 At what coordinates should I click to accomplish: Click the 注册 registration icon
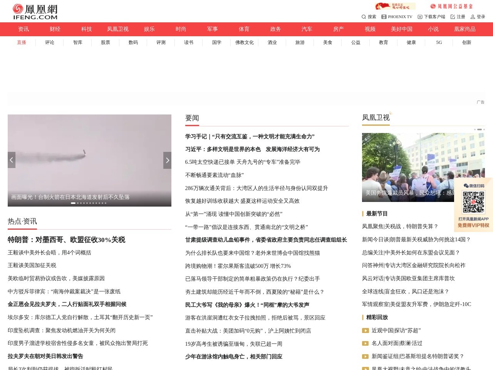point(453,17)
